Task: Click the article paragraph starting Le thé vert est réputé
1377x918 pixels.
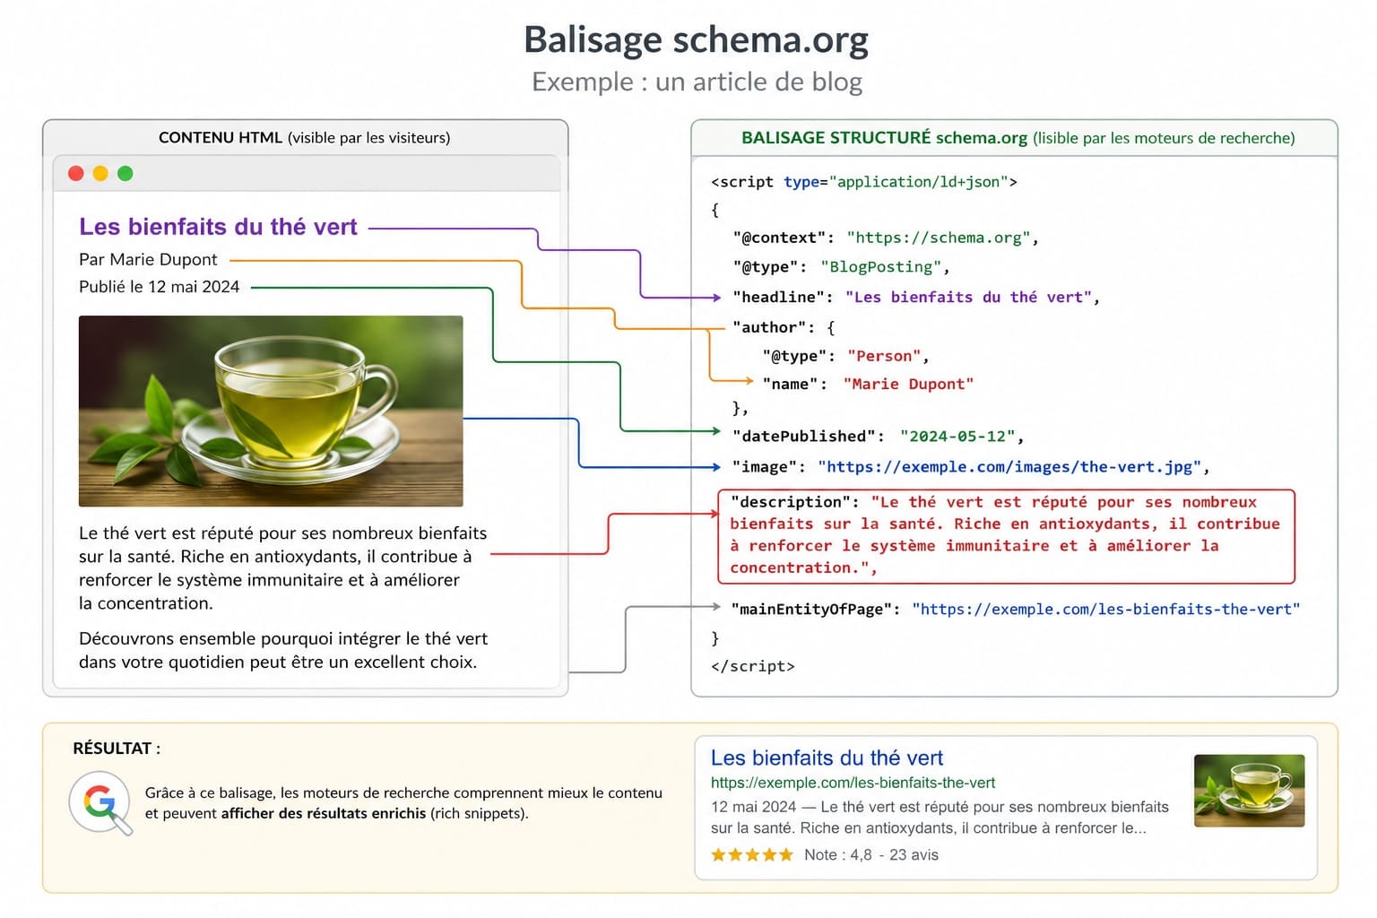Action: 282,567
